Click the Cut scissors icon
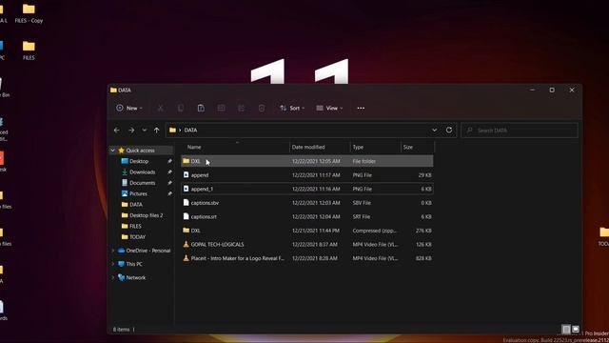609x343 pixels. click(161, 108)
